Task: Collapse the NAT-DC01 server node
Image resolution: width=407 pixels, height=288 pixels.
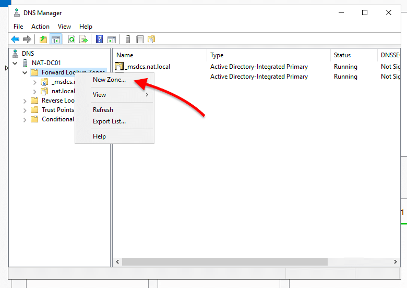Action: [x=15, y=63]
